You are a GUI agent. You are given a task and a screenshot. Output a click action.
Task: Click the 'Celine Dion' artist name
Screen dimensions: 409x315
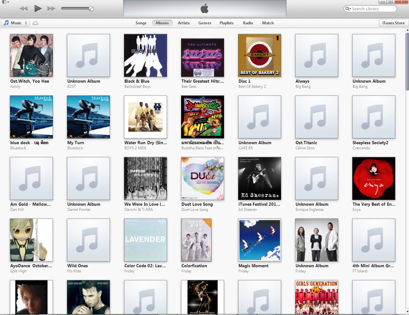(305, 148)
